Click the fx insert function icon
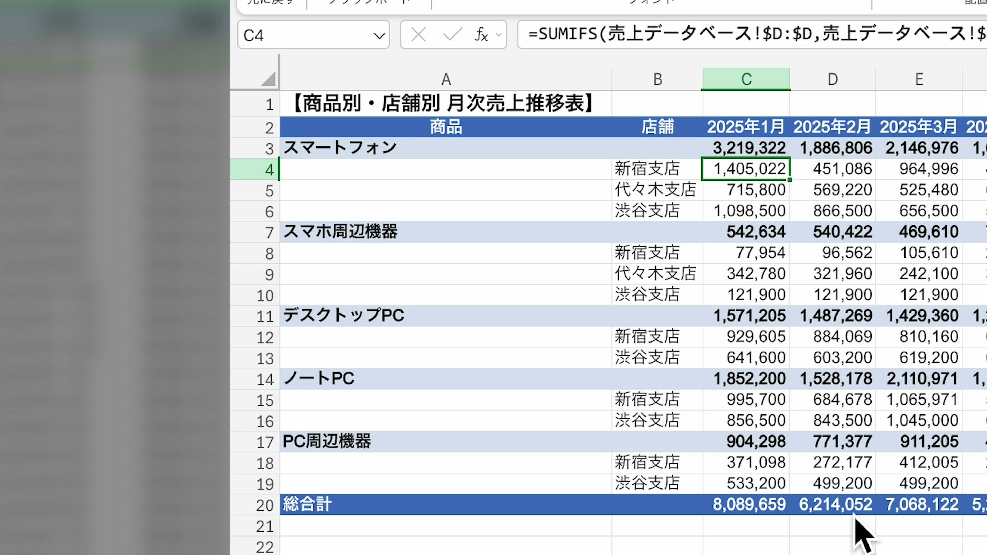The width and height of the screenshot is (987, 555). point(481,35)
